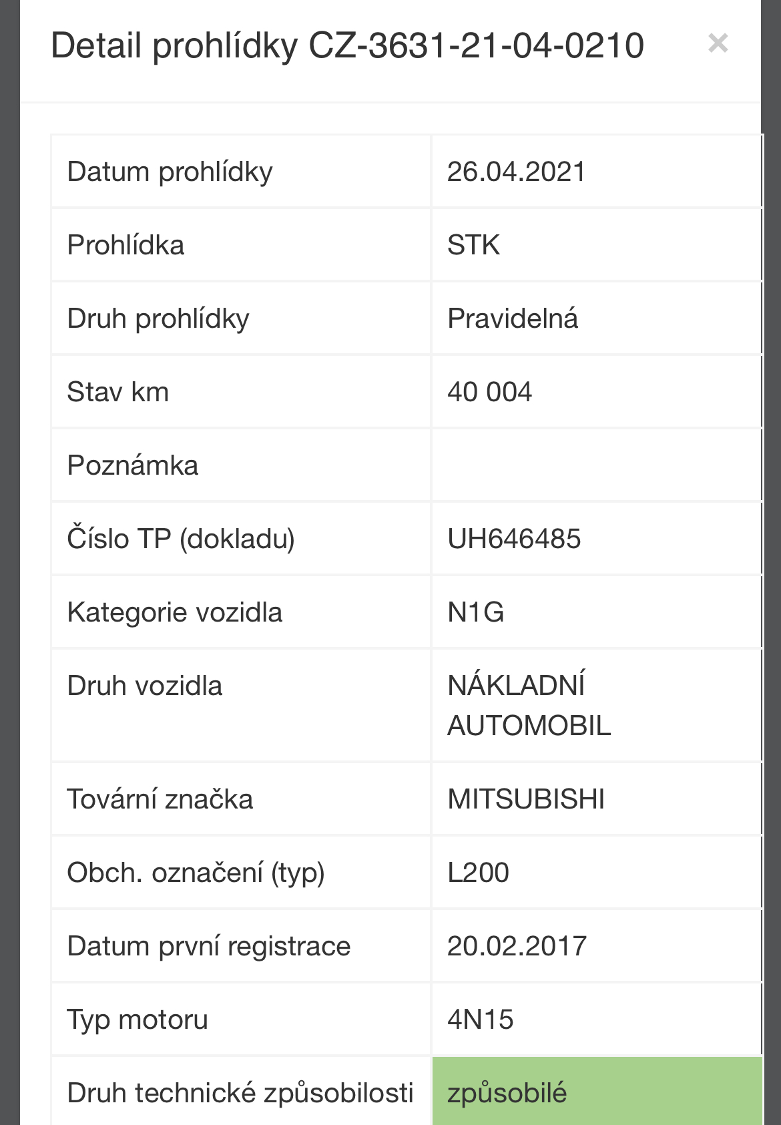Image resolution: width=781 pixels, height=1125 pixels.
Task: Click the MITSUBISHI brand value
Action: 526,799
